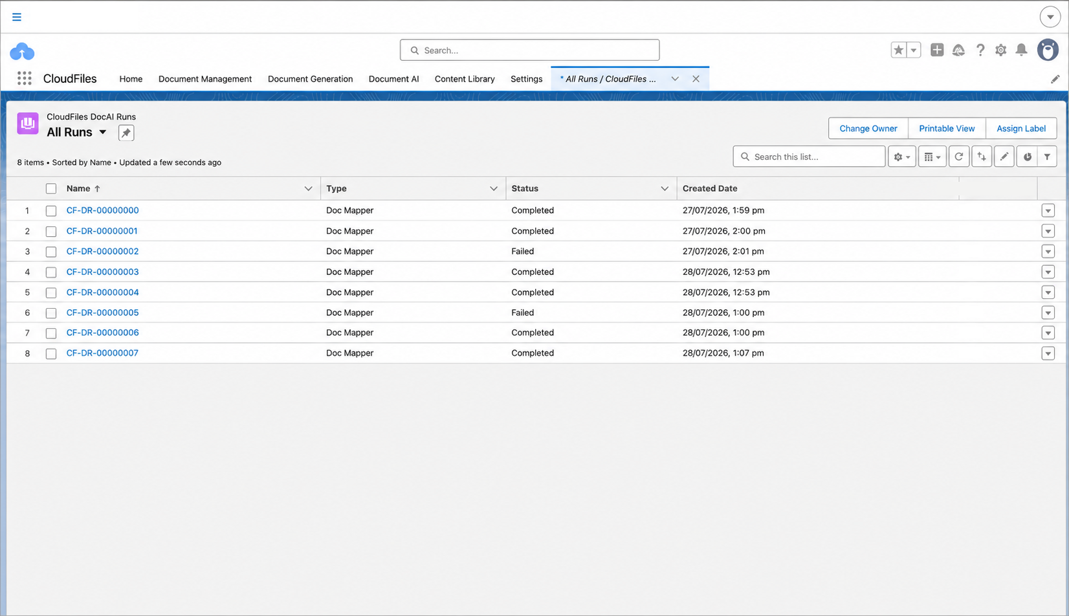Viewport: 1069px width, 616px height.
Task: Open the App Launcher dots grid
Action: point(25,78)
